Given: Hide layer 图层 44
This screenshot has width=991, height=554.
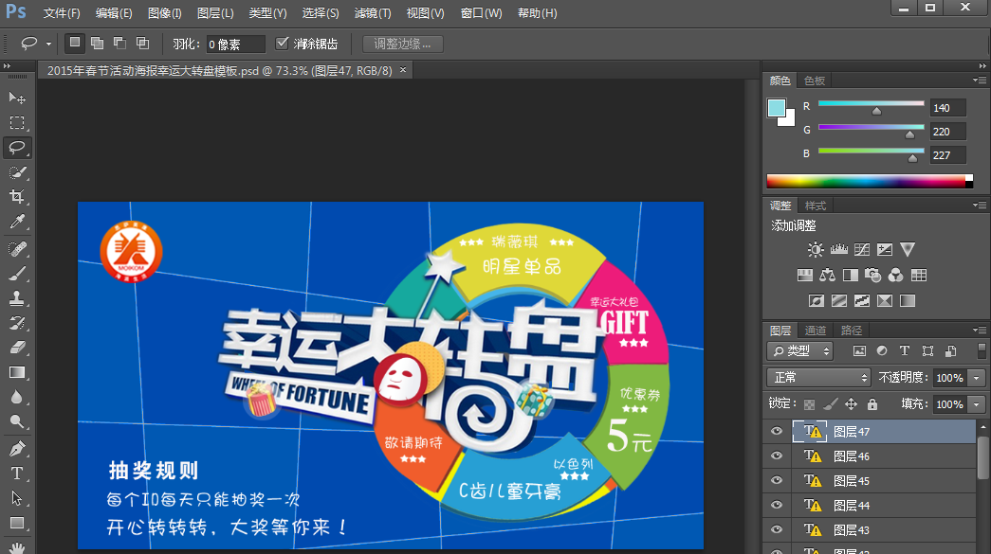Looking at the screenshot, I should tap(777, 506).
